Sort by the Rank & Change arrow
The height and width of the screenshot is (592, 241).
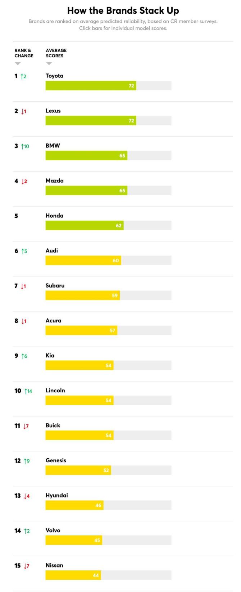click(x=18, y=64)
